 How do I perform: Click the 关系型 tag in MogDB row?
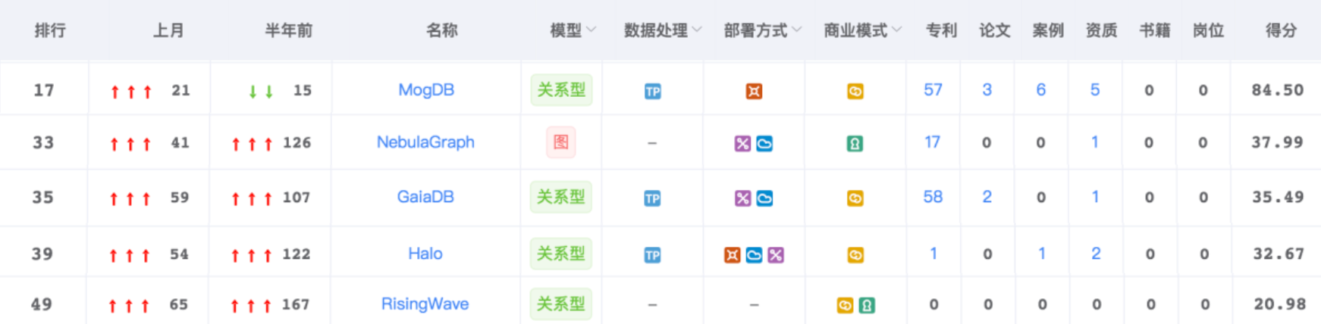pyautogui.click(x=561, y=90)
